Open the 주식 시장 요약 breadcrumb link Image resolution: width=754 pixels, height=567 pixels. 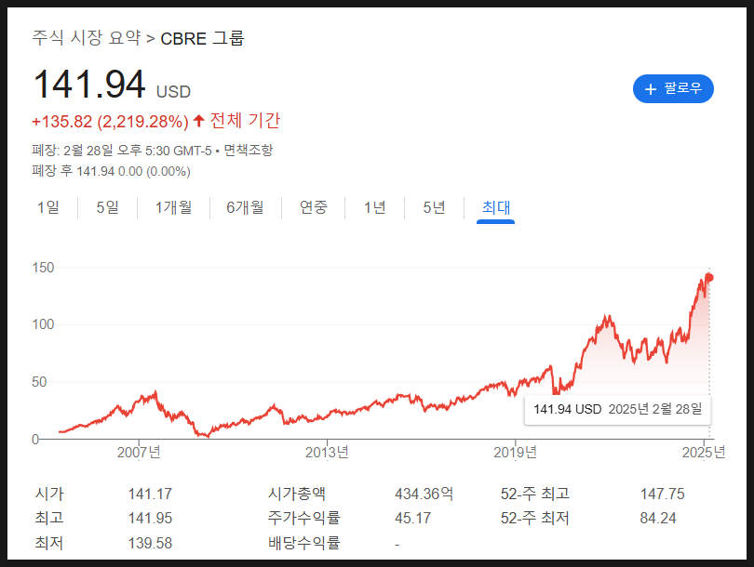(x=87, y=37)
